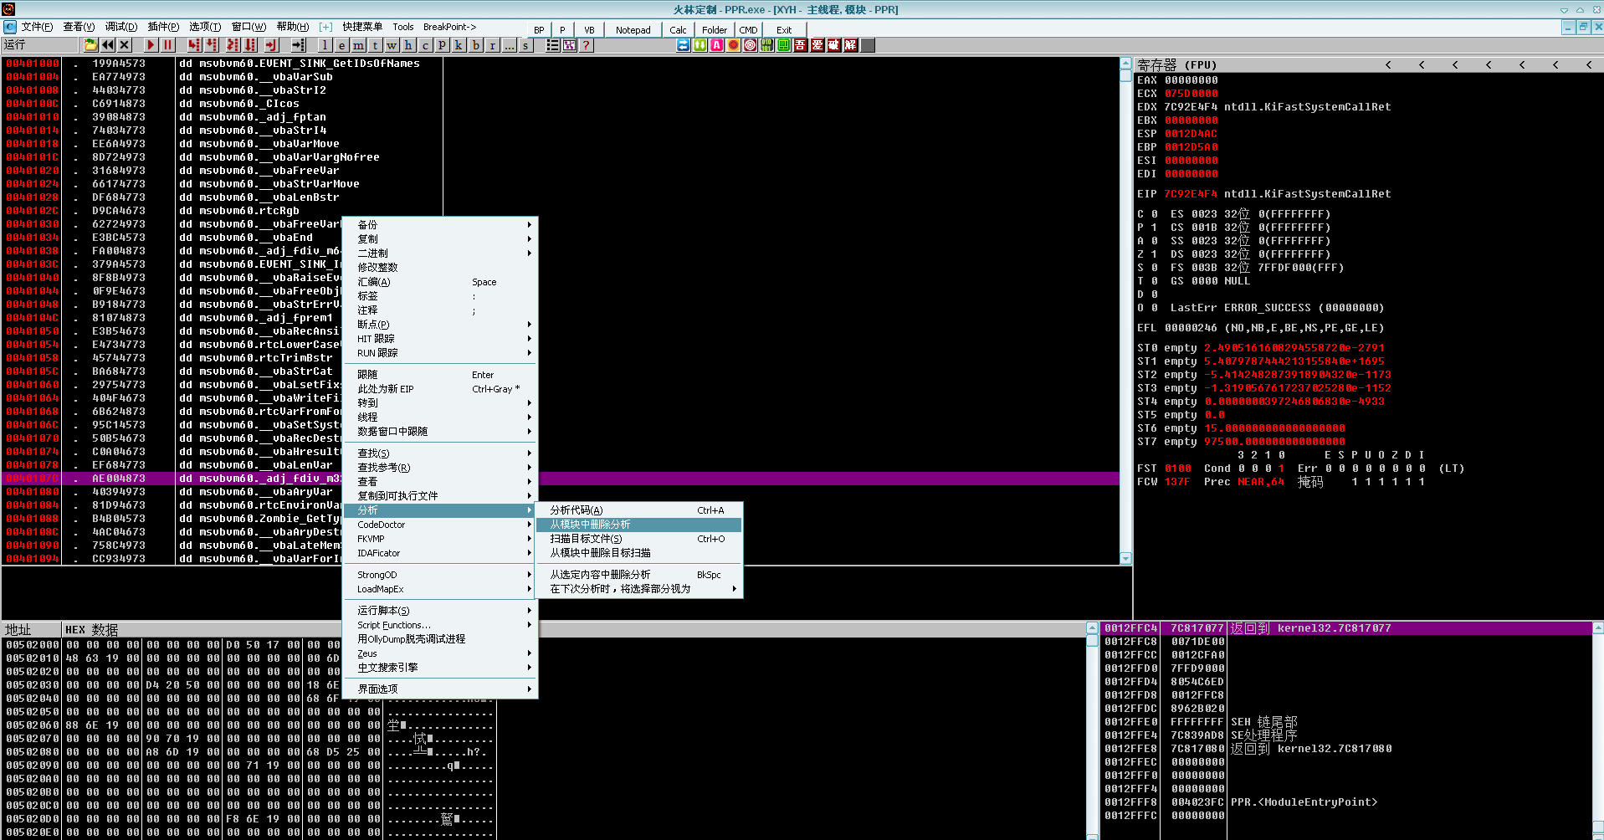
Task: Restart the program with the rewind icon
Action: tap(108, 44)
